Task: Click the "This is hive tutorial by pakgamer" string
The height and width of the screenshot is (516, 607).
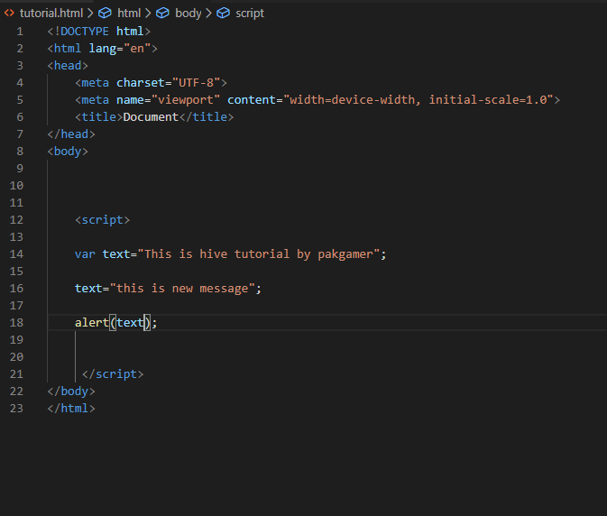Action: [258, 254]
